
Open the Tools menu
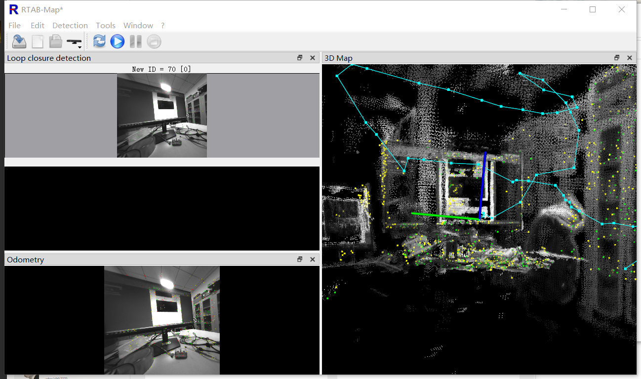pyautogui.click(x=106, y=25)
